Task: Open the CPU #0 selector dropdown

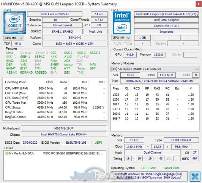Action: pos(14,38)
